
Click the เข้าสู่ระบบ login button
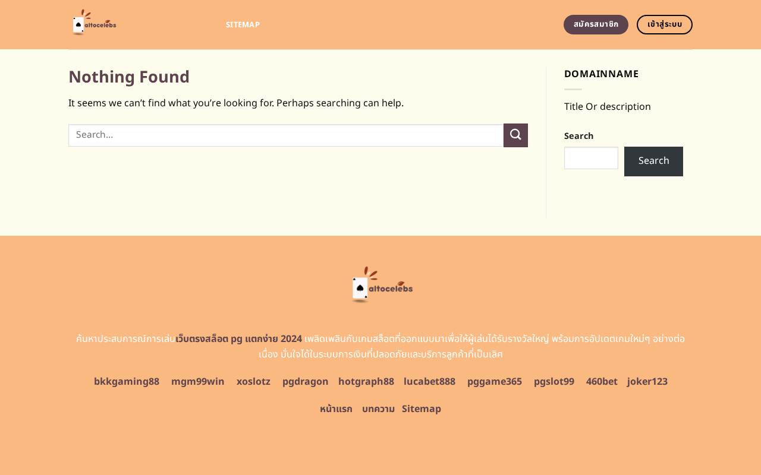[x=665, y=24]
